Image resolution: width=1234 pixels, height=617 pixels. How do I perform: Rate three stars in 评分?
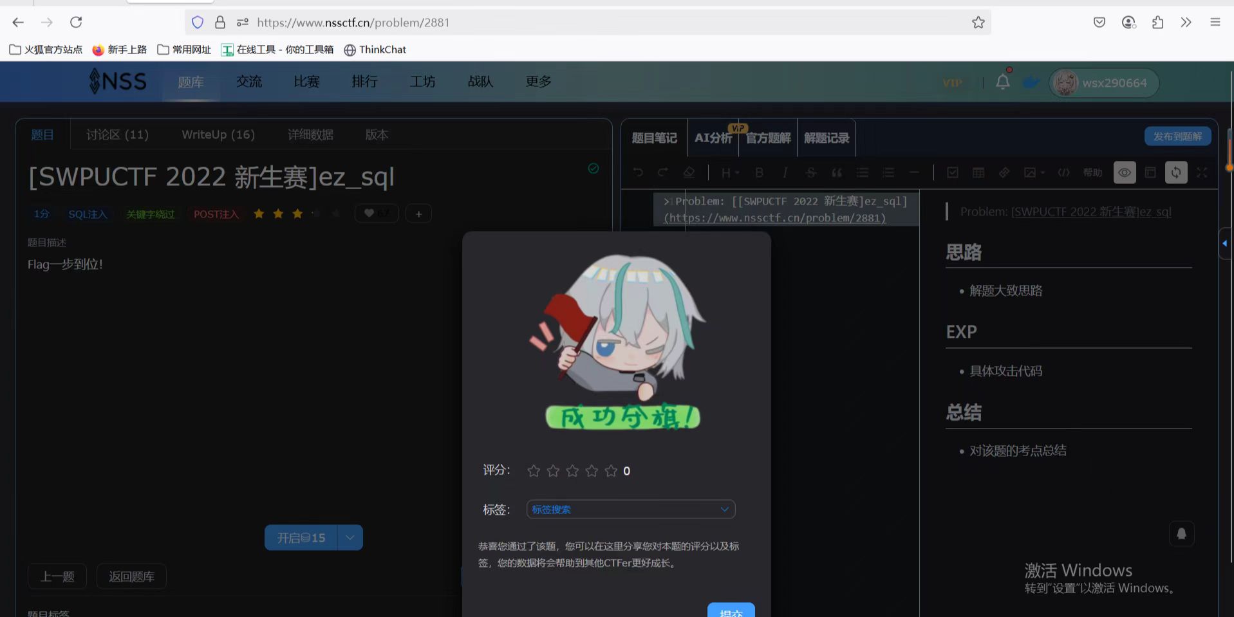tap(572, 471)
